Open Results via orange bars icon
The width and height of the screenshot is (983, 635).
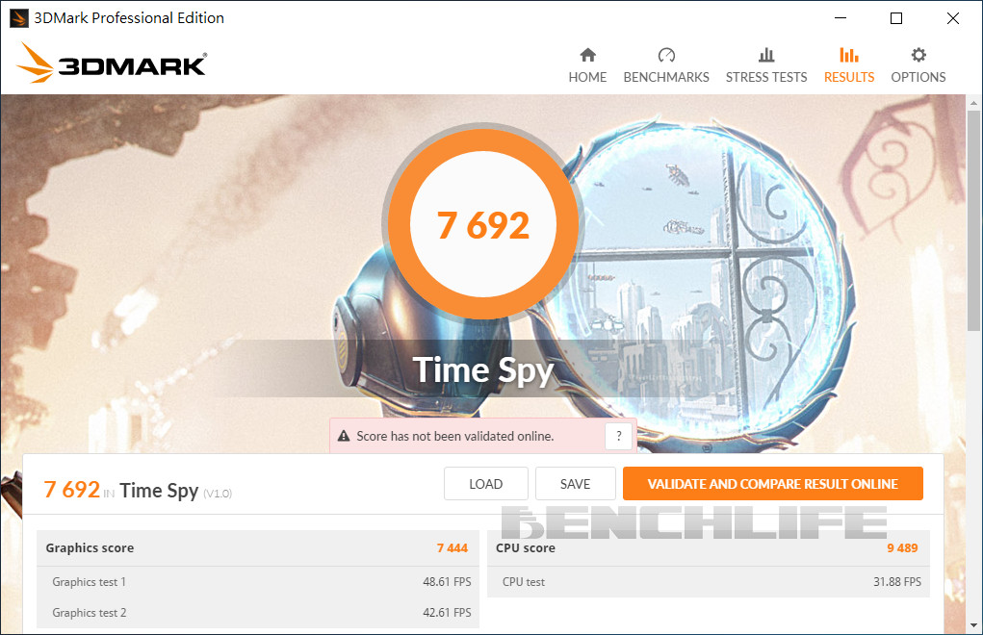(x=849, y=55)
